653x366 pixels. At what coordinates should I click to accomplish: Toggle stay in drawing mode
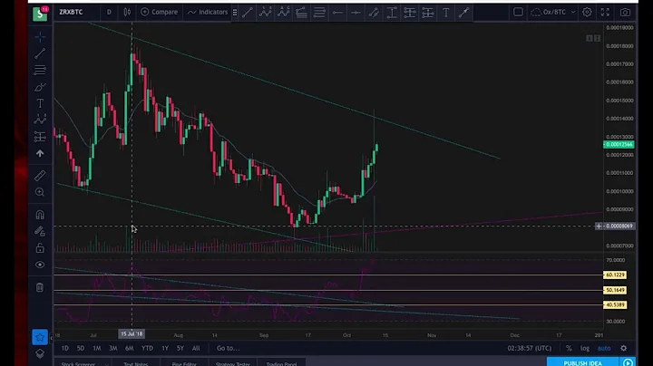40,231
